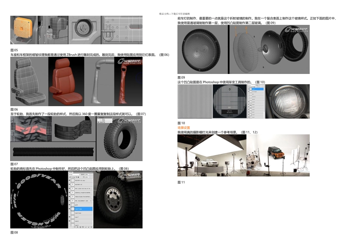The width and height of the screenshot is (349, 246).
Task: Click the bumper tow hook wireframe image
Action: tap(122, 30)
